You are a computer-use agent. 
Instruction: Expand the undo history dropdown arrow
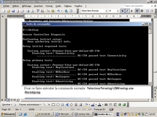62,11
